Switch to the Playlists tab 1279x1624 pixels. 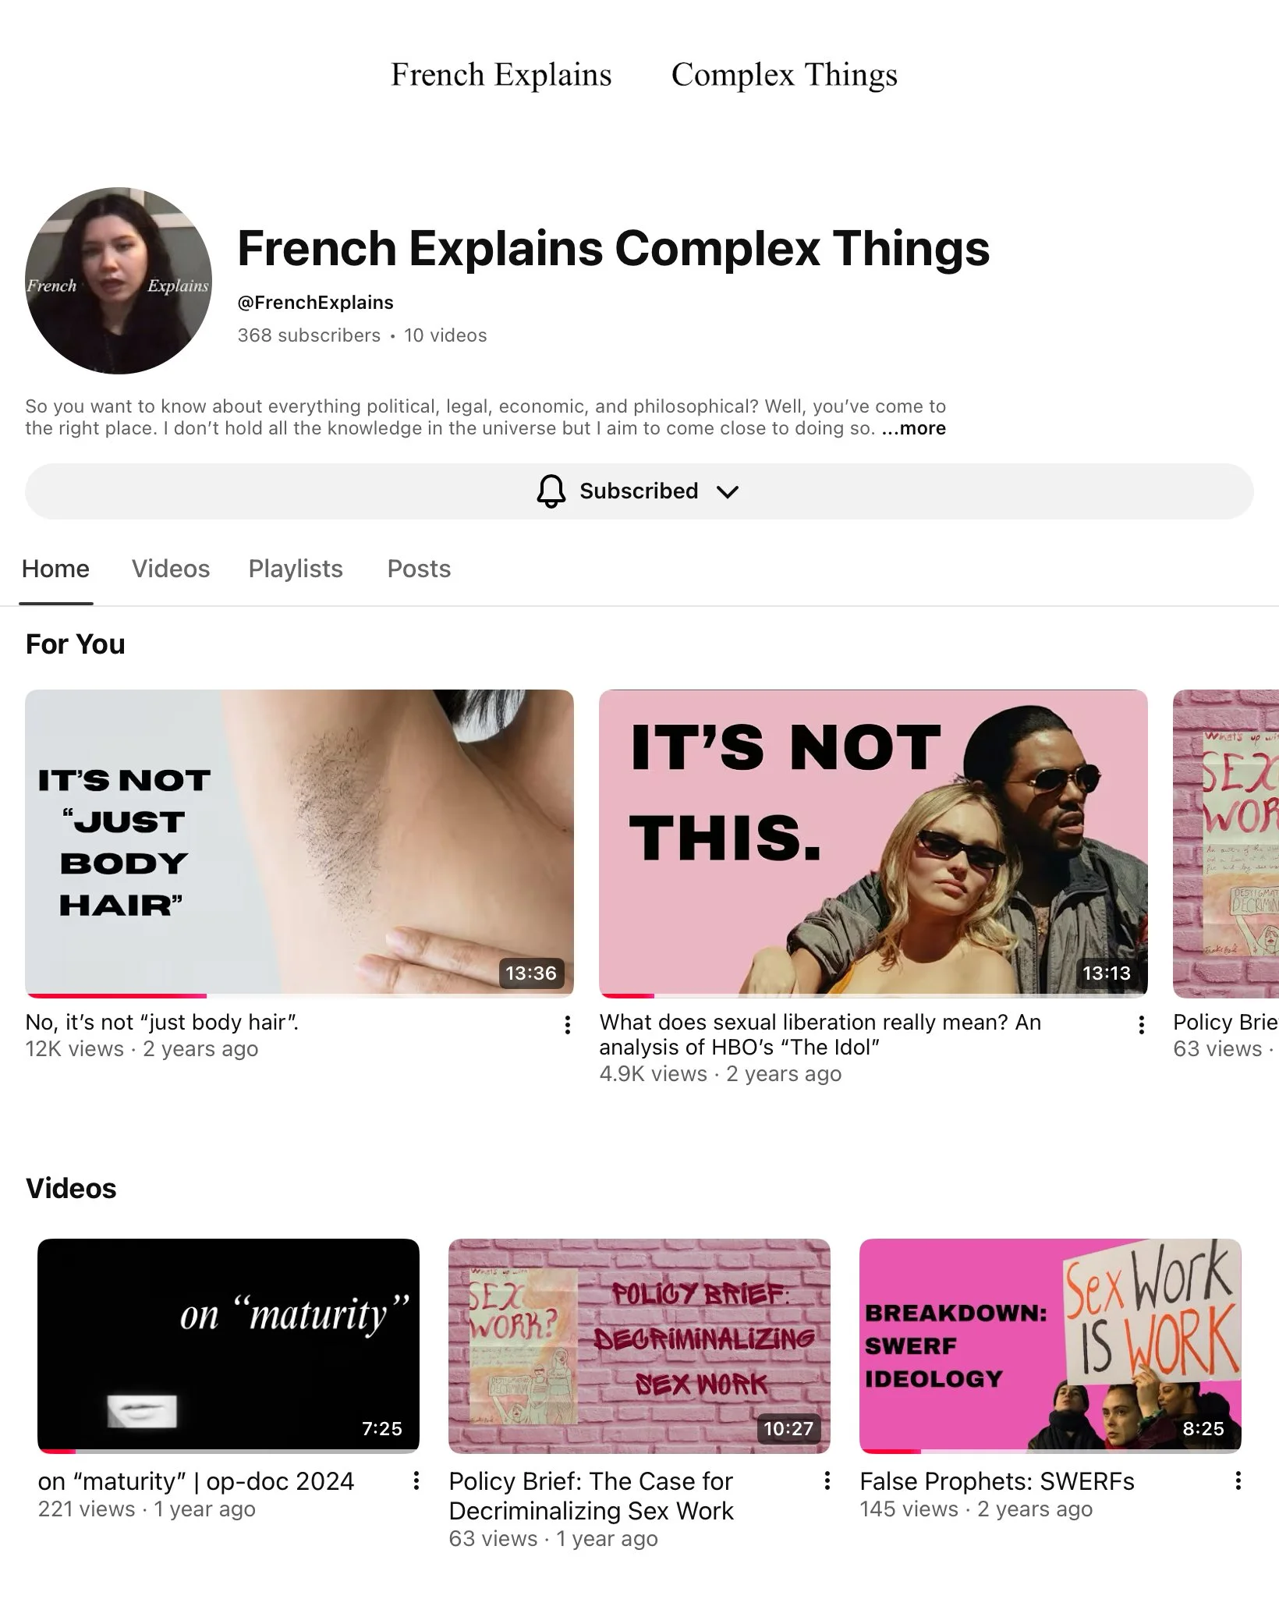pyautogui.click(x=296, y=569)
